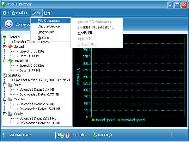Collapse the Monthly statistics node
The height and width of the screenshot is (142, 189).
tap(5, 99)
